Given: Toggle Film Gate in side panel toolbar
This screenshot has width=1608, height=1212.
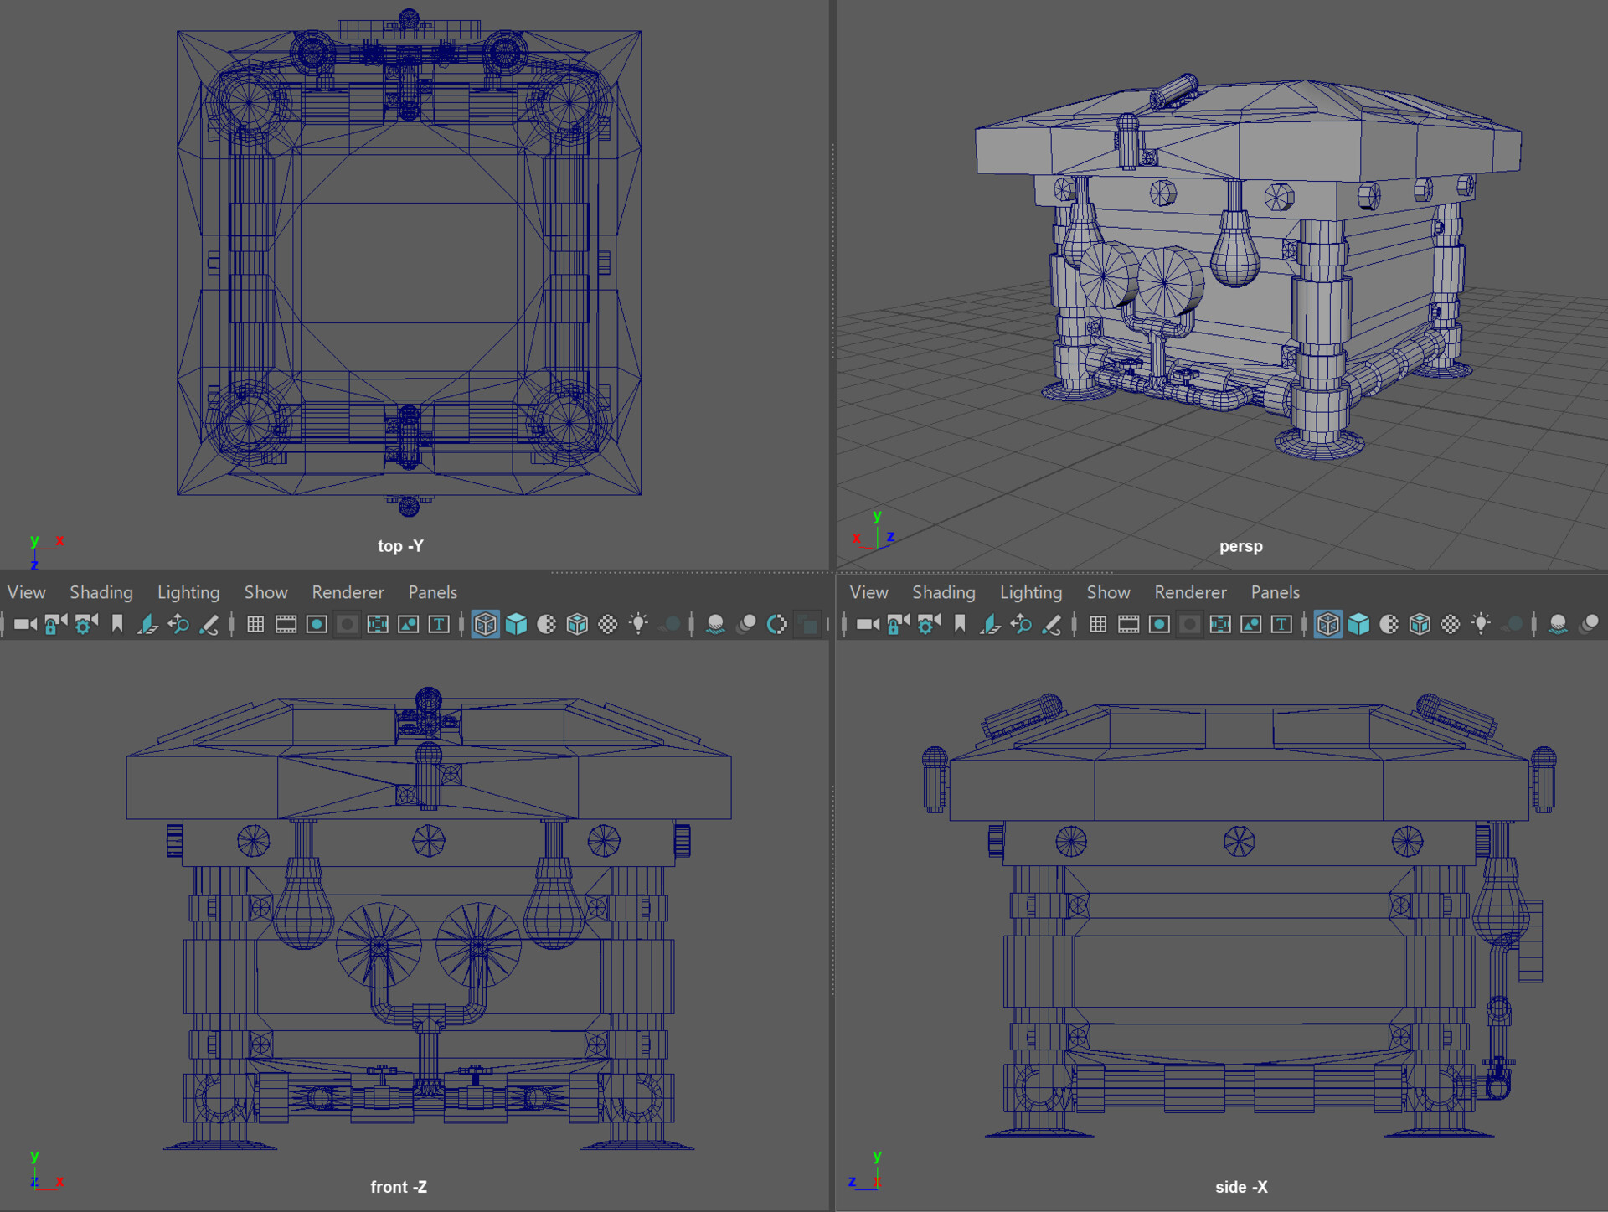Looking at the screenshot, I should 1128,624.
